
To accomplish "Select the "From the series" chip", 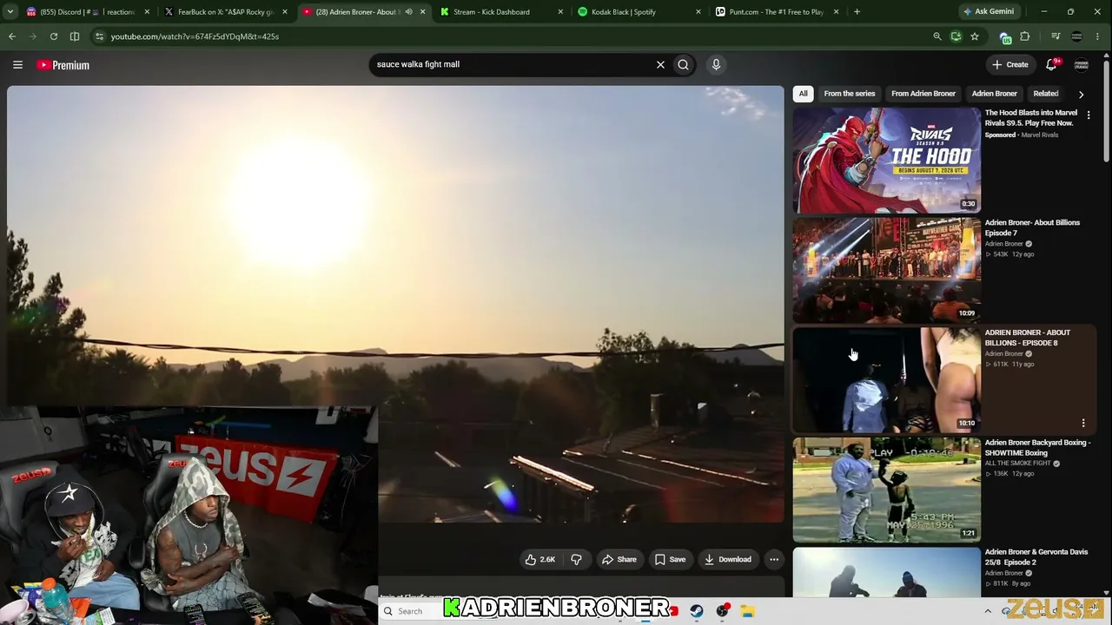I will coord(850,94).
